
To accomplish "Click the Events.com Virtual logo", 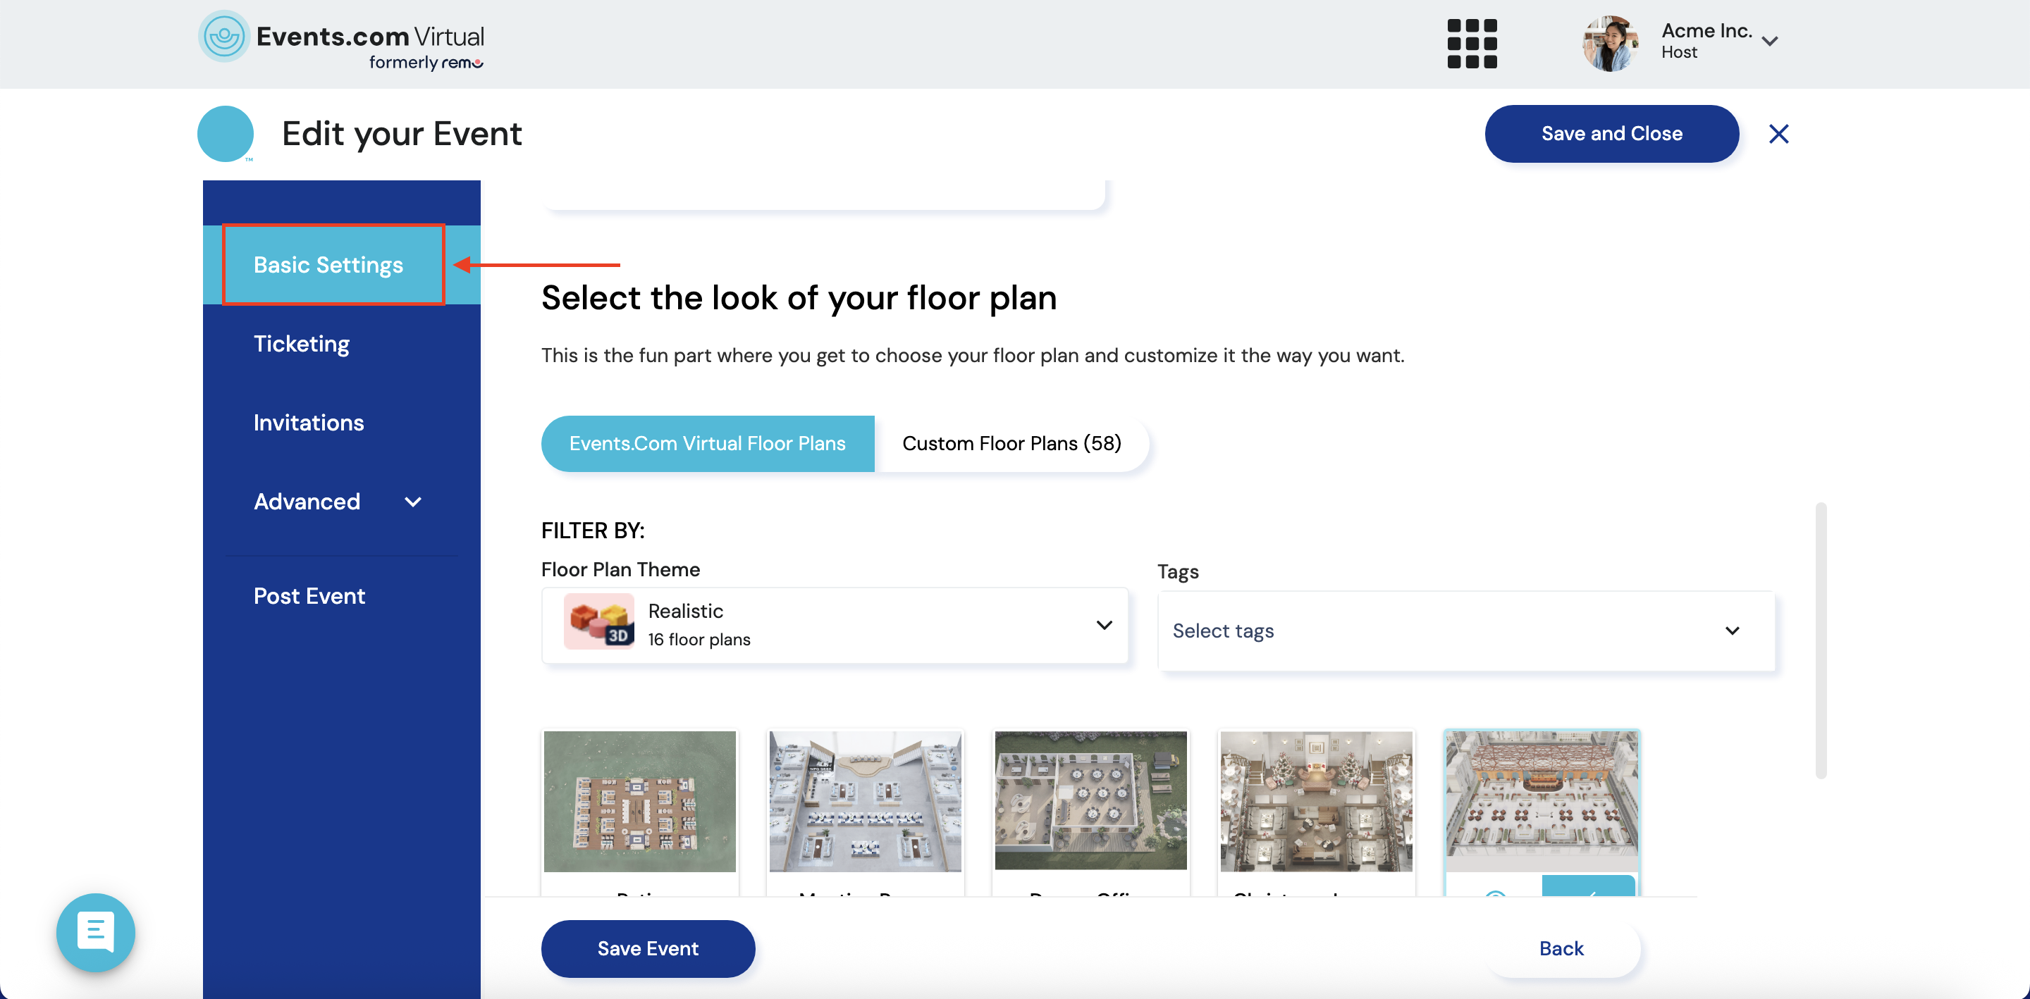I will tap(341, 41).
